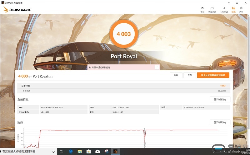Viewport: 250px width, 155px height.
Task: Go to the 主页 home tab
Action: (202, 10)
